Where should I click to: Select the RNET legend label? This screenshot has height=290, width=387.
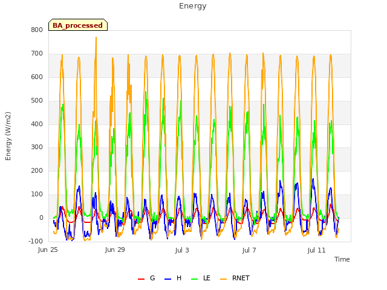tap(241, 278)
